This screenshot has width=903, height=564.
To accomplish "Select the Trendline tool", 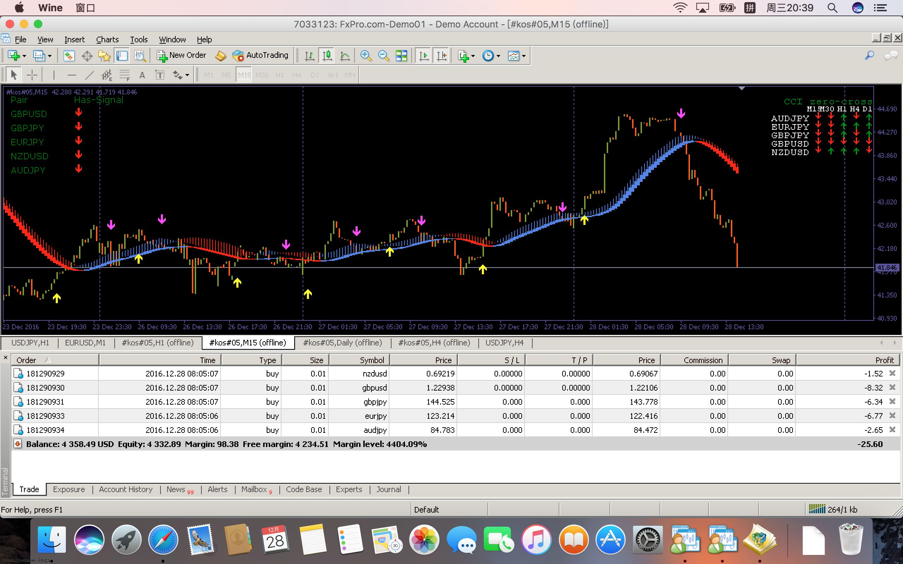I will [89, 75].
